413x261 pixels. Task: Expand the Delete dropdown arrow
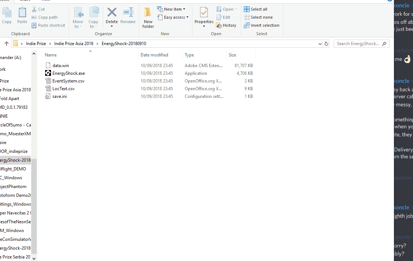(x=112, y=26)
